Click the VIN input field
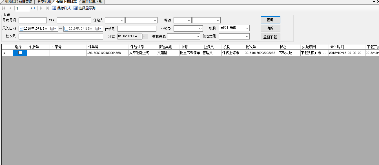Screen dimensions: 379x165 pyautogui.click(x=74, y=20)
